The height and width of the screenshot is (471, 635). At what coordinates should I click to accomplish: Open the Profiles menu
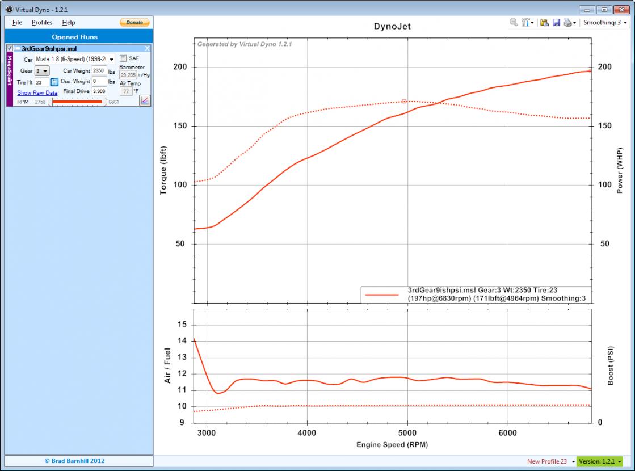pos(42,23)
